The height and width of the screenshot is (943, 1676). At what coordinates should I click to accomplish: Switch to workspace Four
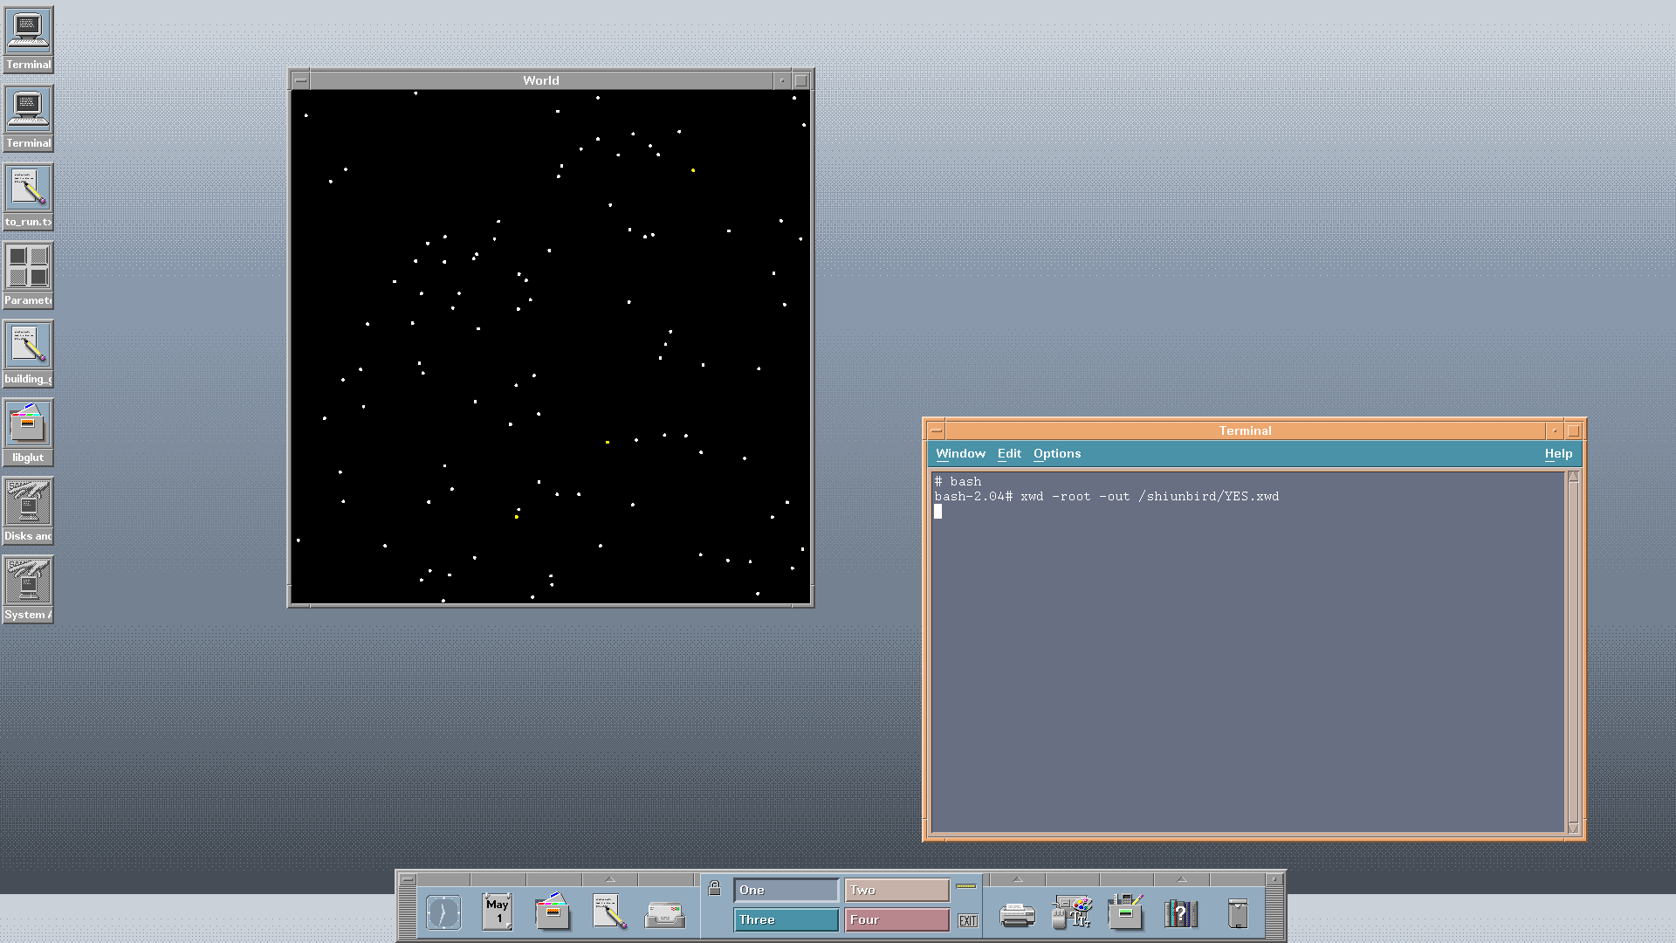(896, 919)
